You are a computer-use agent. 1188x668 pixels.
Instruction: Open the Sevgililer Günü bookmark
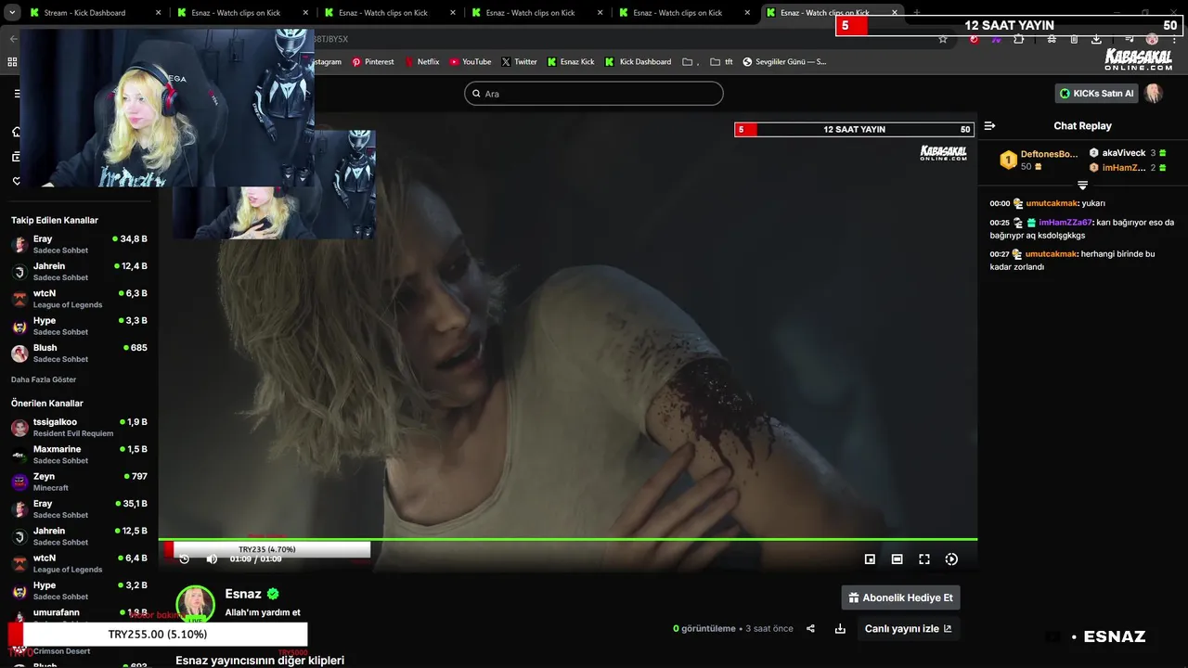click(x=784, y=62)
